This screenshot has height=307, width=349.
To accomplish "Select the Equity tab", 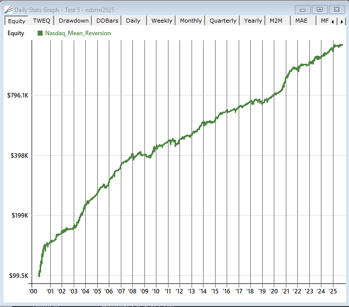I will click(x=17, y=21).
